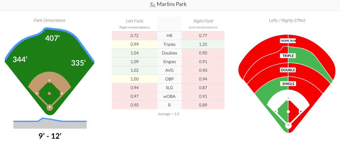The width and height of the screenshot is (340, 143).
Task: Click the 9' - 12' wall height label
Action: (x=50, y=136)
